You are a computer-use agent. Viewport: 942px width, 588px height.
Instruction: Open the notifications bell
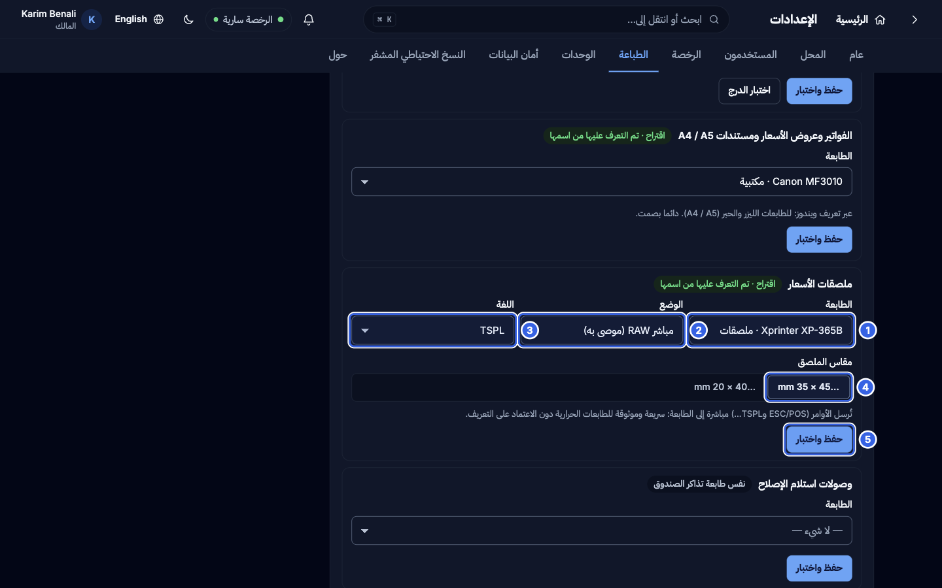pyautogui.click(x=309, y=20)
